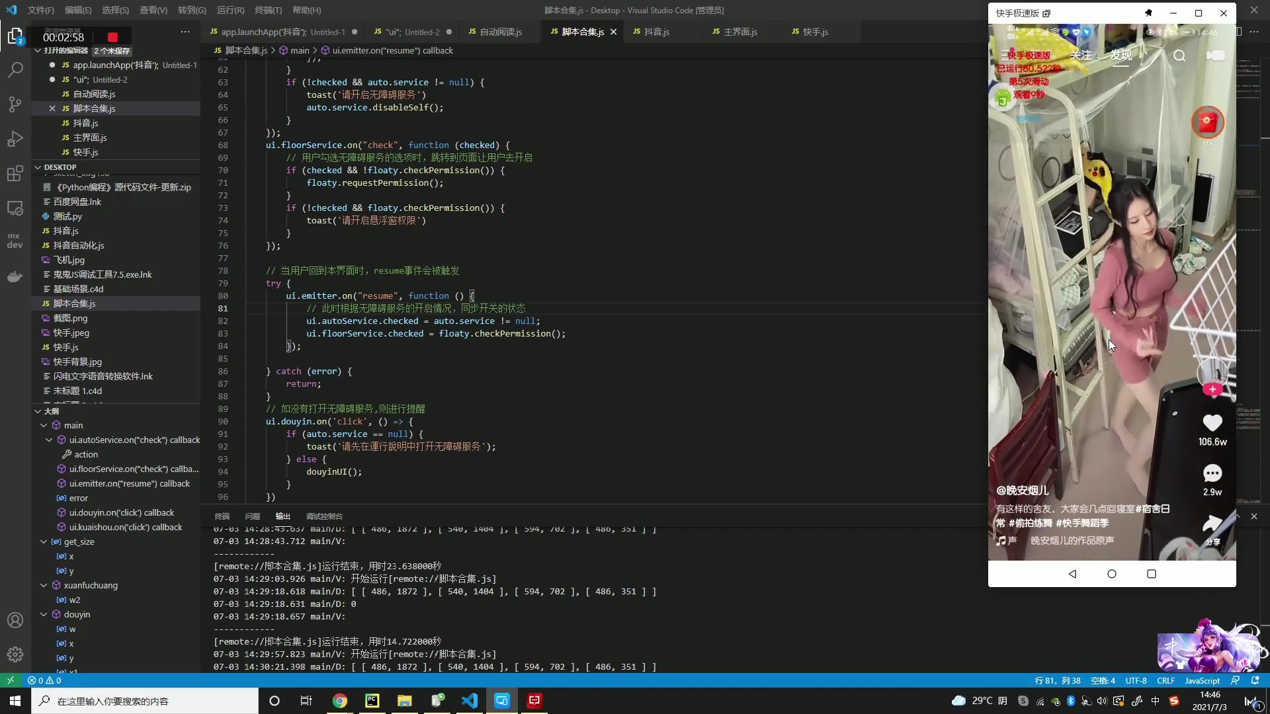1270x714 pixels.
Task: Collapse ui.autoService.on callback outline node
Action: tap(49, 440)
